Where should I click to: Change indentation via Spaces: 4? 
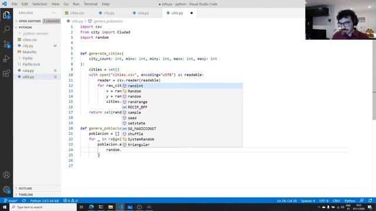308,200
